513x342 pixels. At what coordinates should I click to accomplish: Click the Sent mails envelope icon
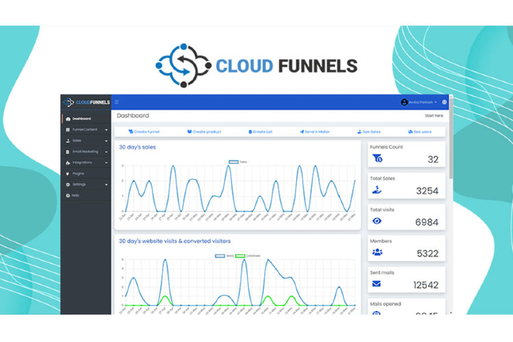[x=377, y=283]
